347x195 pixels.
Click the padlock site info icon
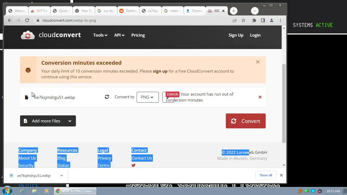tap(38, 20)
